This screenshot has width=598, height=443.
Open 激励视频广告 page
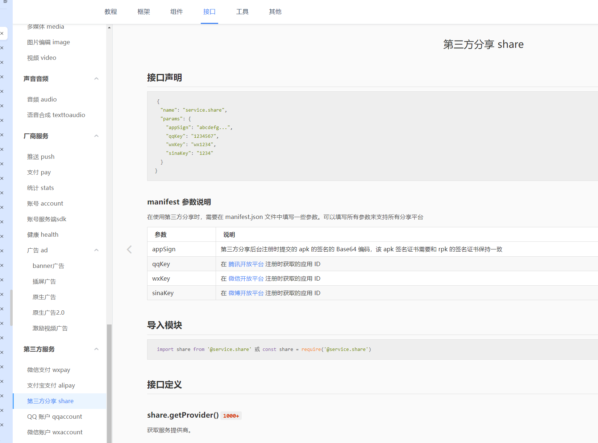pos(50,328)
